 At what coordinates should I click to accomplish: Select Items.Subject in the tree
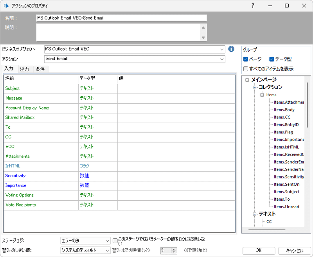[286, 192]
